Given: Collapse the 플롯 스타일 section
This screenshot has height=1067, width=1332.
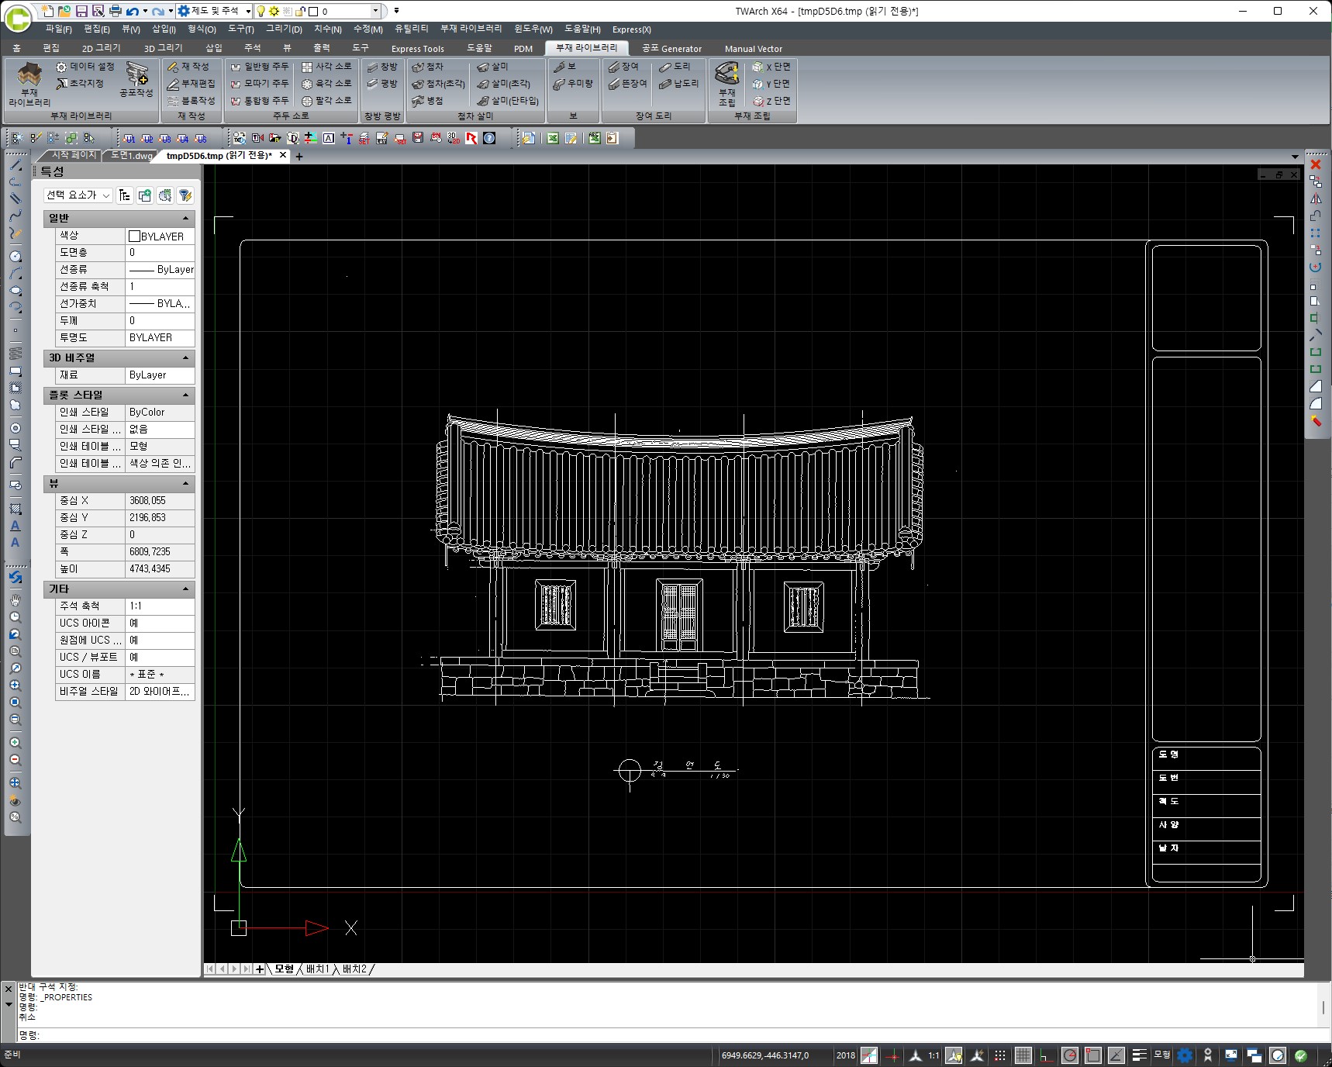Looking at the screenshot, I should 185,395.
